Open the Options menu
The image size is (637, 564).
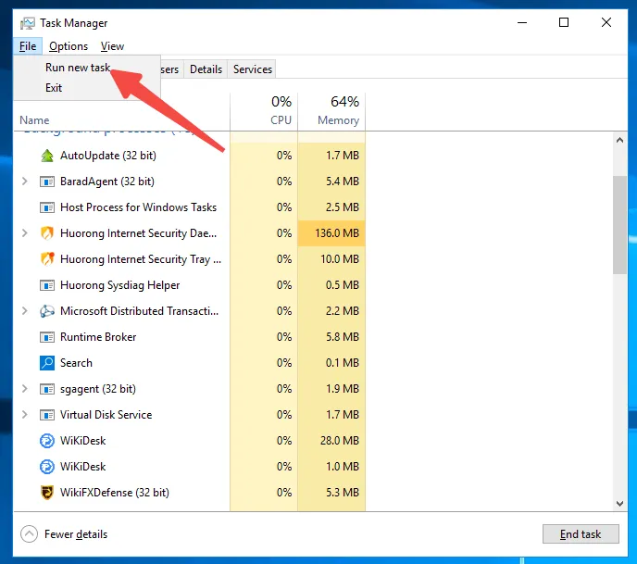[69, 46]
